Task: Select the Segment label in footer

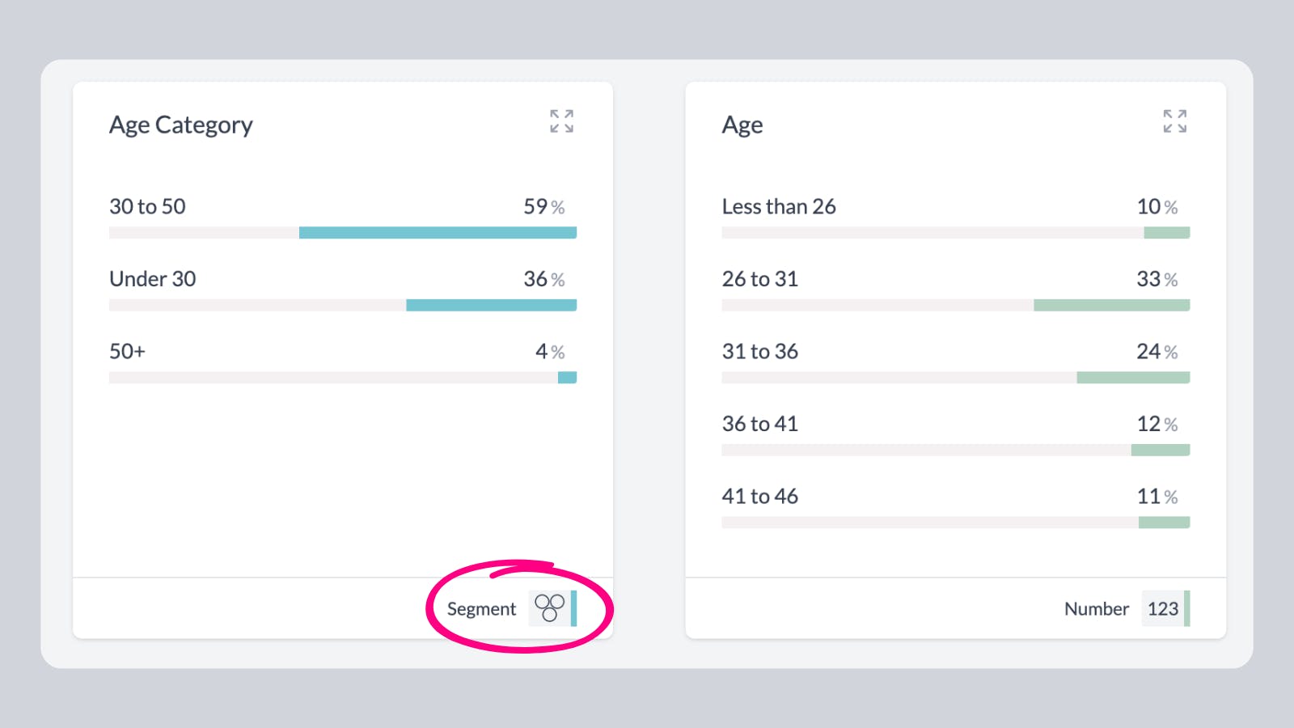Action: 481,609
